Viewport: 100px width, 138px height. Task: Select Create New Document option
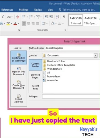(x=19, y=85)
